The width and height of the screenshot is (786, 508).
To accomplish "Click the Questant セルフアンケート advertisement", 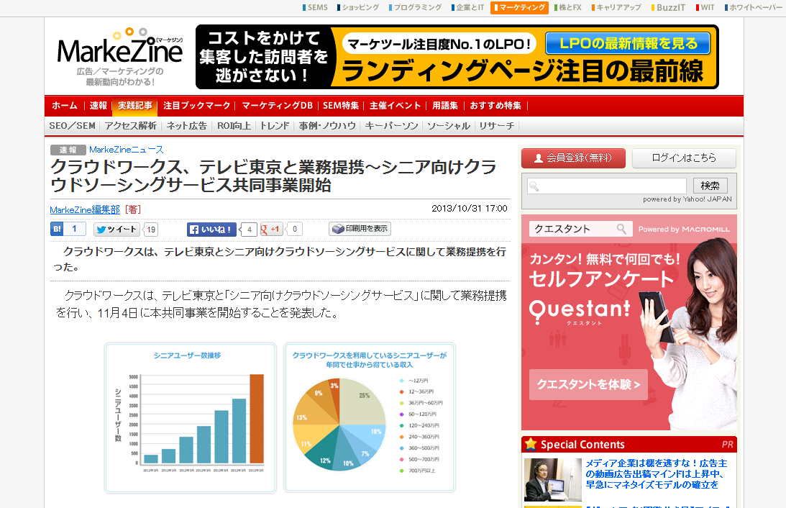I will tap(629, 322).
